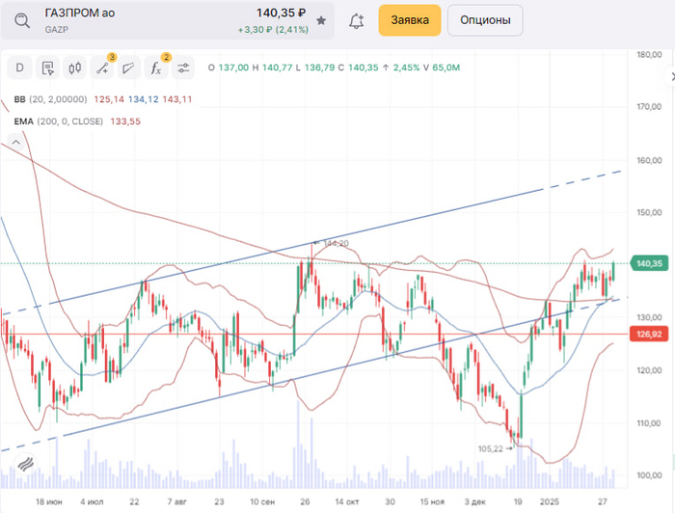Set a price alert with bell icon
Screen dimensions: 675x513
point(356,20)
